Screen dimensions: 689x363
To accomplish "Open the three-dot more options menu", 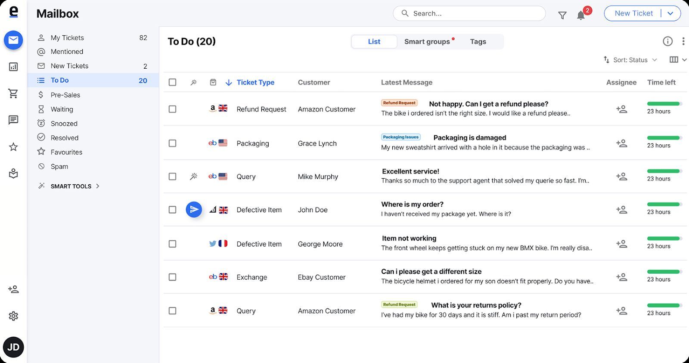I will coord(683,41).
